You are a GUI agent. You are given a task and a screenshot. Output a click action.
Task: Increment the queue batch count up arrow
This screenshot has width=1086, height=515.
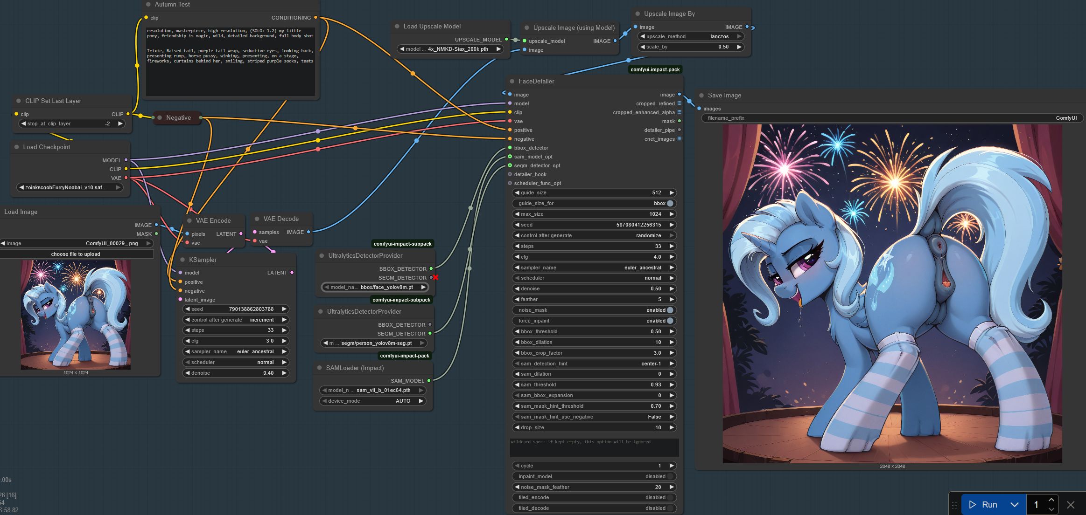click(1051, 500)
